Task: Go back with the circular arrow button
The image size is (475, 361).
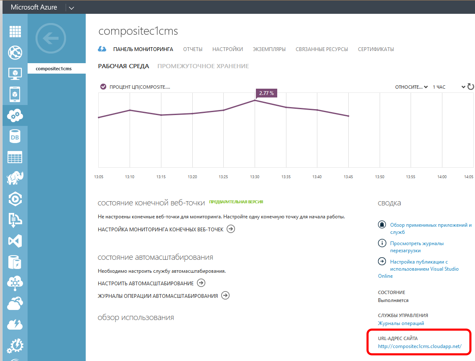Action: click(51, 38)
